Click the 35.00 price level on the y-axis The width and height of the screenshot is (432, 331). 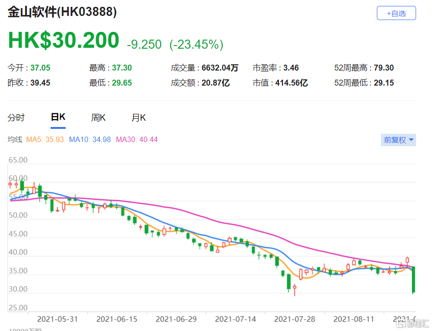pos(18,271)
